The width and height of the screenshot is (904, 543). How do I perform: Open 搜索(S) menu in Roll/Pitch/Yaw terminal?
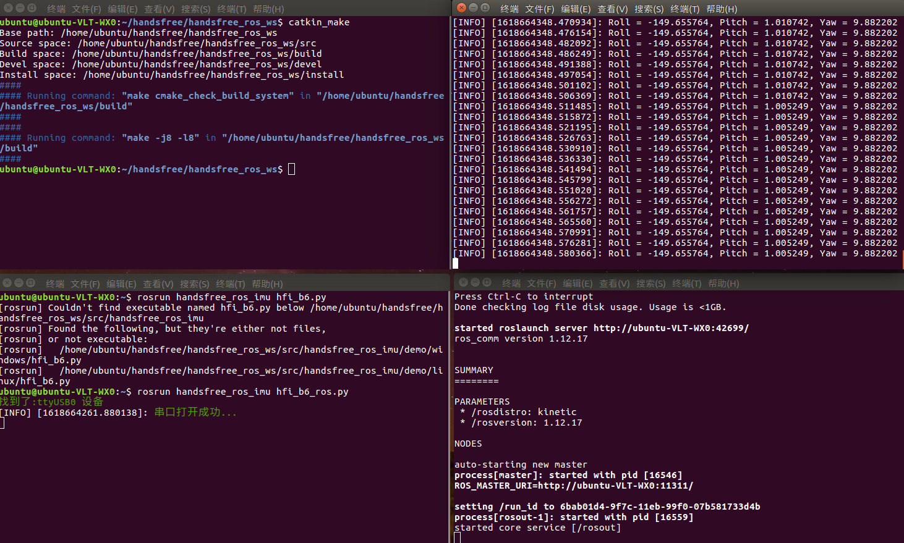[x=649, y=9]
